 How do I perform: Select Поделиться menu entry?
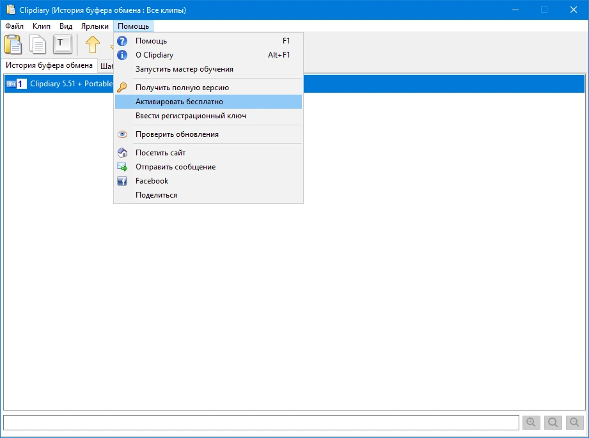[x=208, y=195]
